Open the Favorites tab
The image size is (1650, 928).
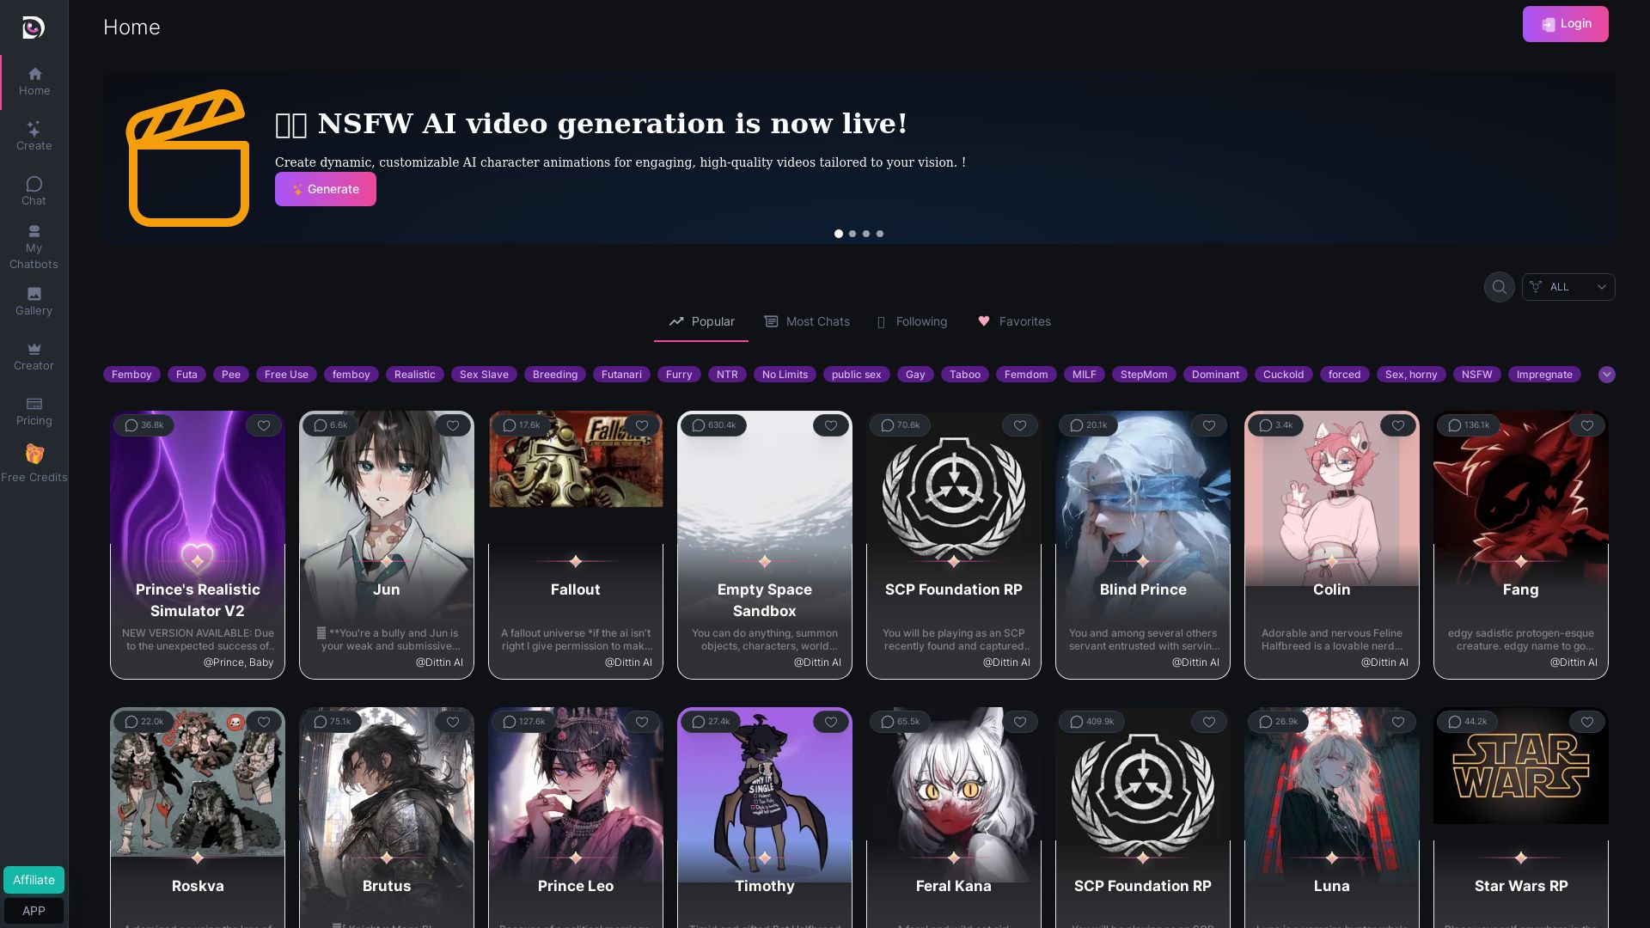pos(1014,321)
